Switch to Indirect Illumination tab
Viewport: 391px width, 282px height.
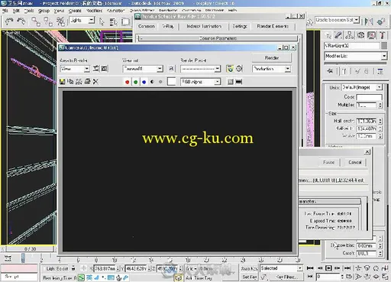pos(204,26)
